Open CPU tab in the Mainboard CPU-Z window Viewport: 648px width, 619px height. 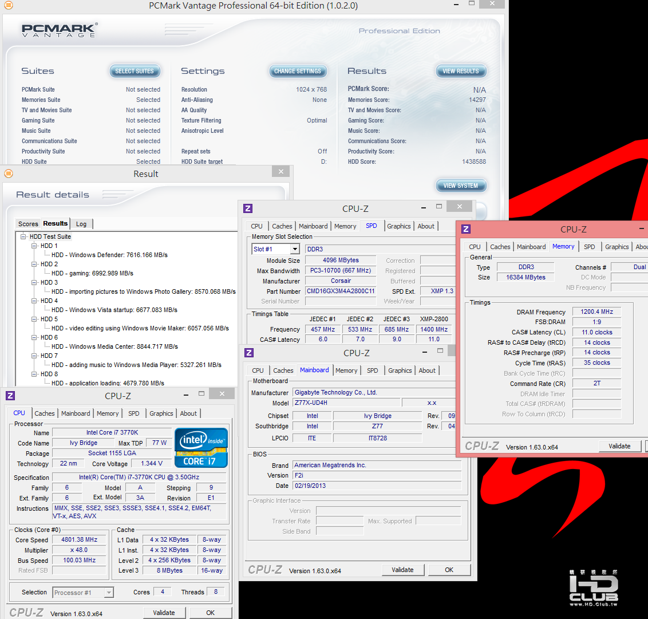(x=258, y=370)
